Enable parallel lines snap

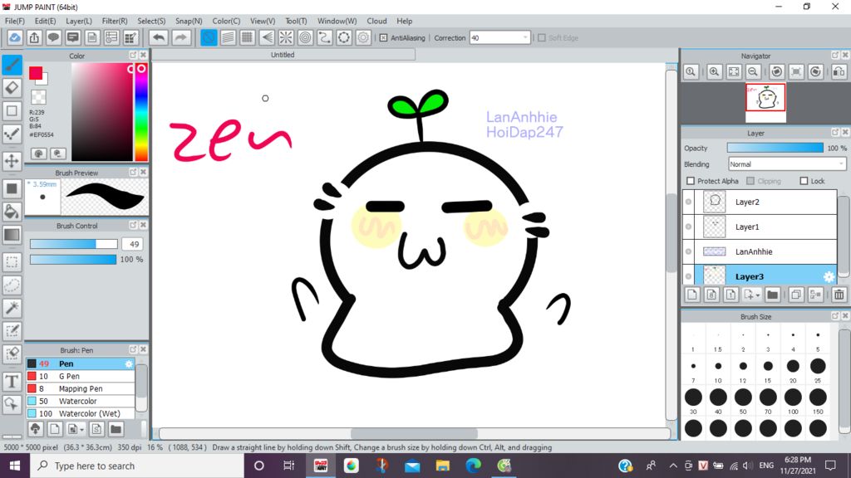(228, 37)
